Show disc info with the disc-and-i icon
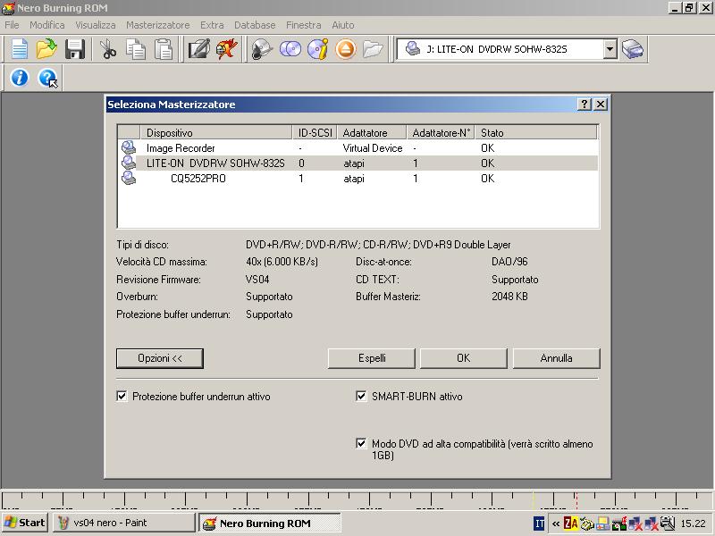The height and width of the screenshot is (536, 715). click(x=318, y=49)
